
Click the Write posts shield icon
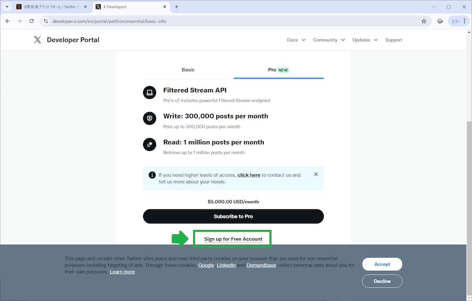(150, 119)
